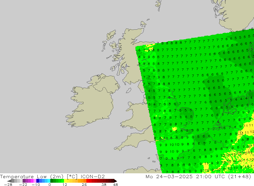Pick the bright yellow swatch in colorbar
Image resolution: width=254 pixels, height=186 pixels.
(65, 181)
